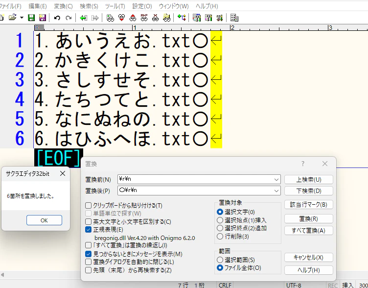Click the キャンセル(X) button
Screen dimensions: 368x288
coord(309,258)
